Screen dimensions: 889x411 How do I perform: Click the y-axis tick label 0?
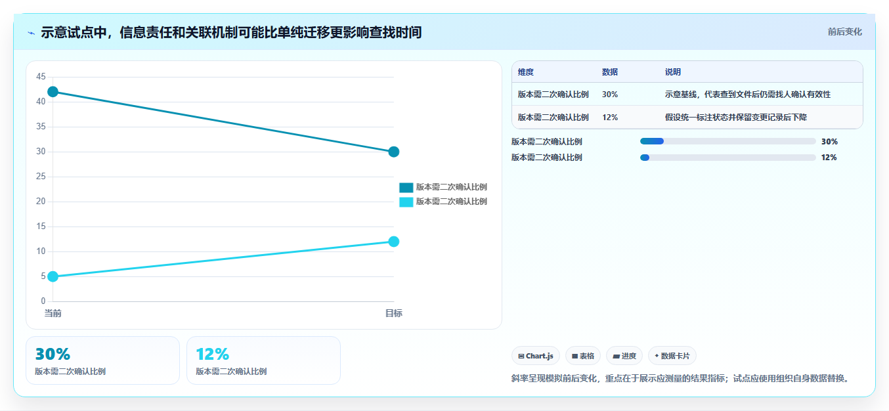tap(43, 301)
